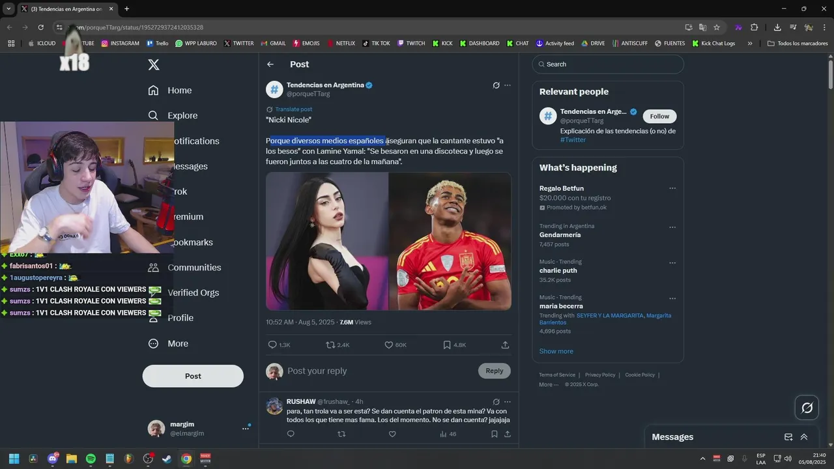Open Discord from the taskbar
The image size is (834, 469).
[52, 459]
